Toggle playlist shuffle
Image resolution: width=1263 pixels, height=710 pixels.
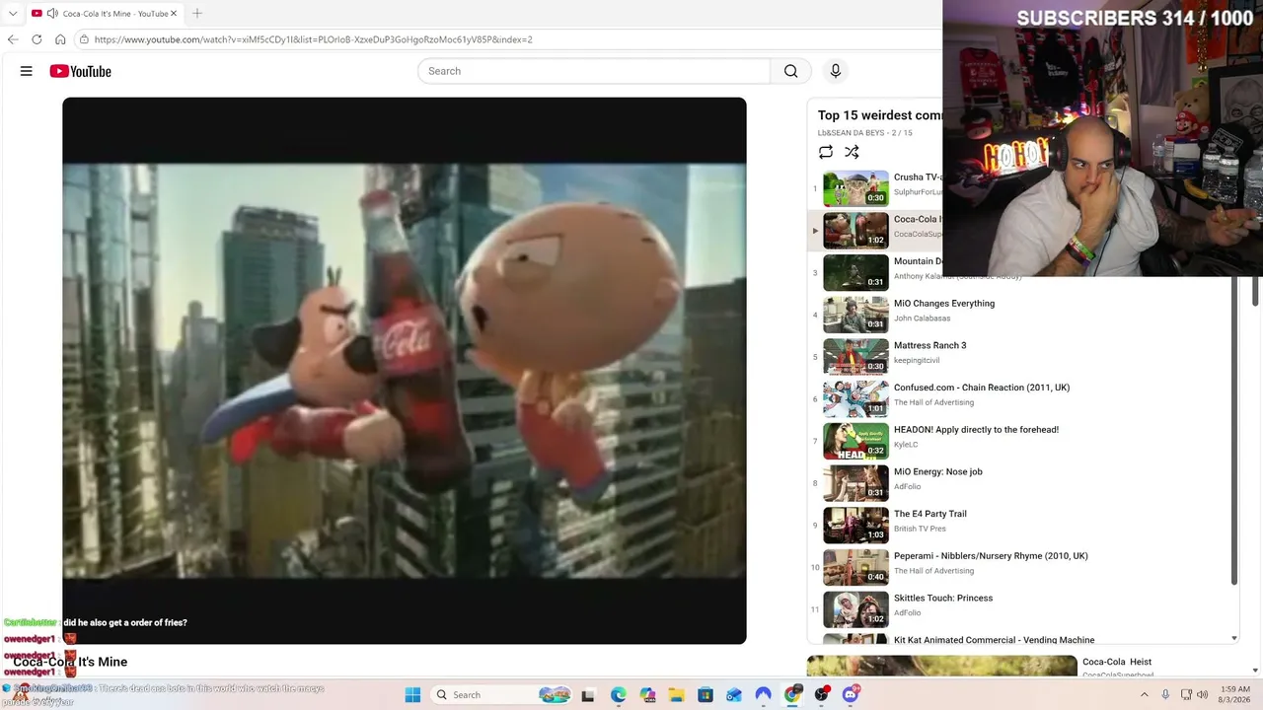click(852, 152)
